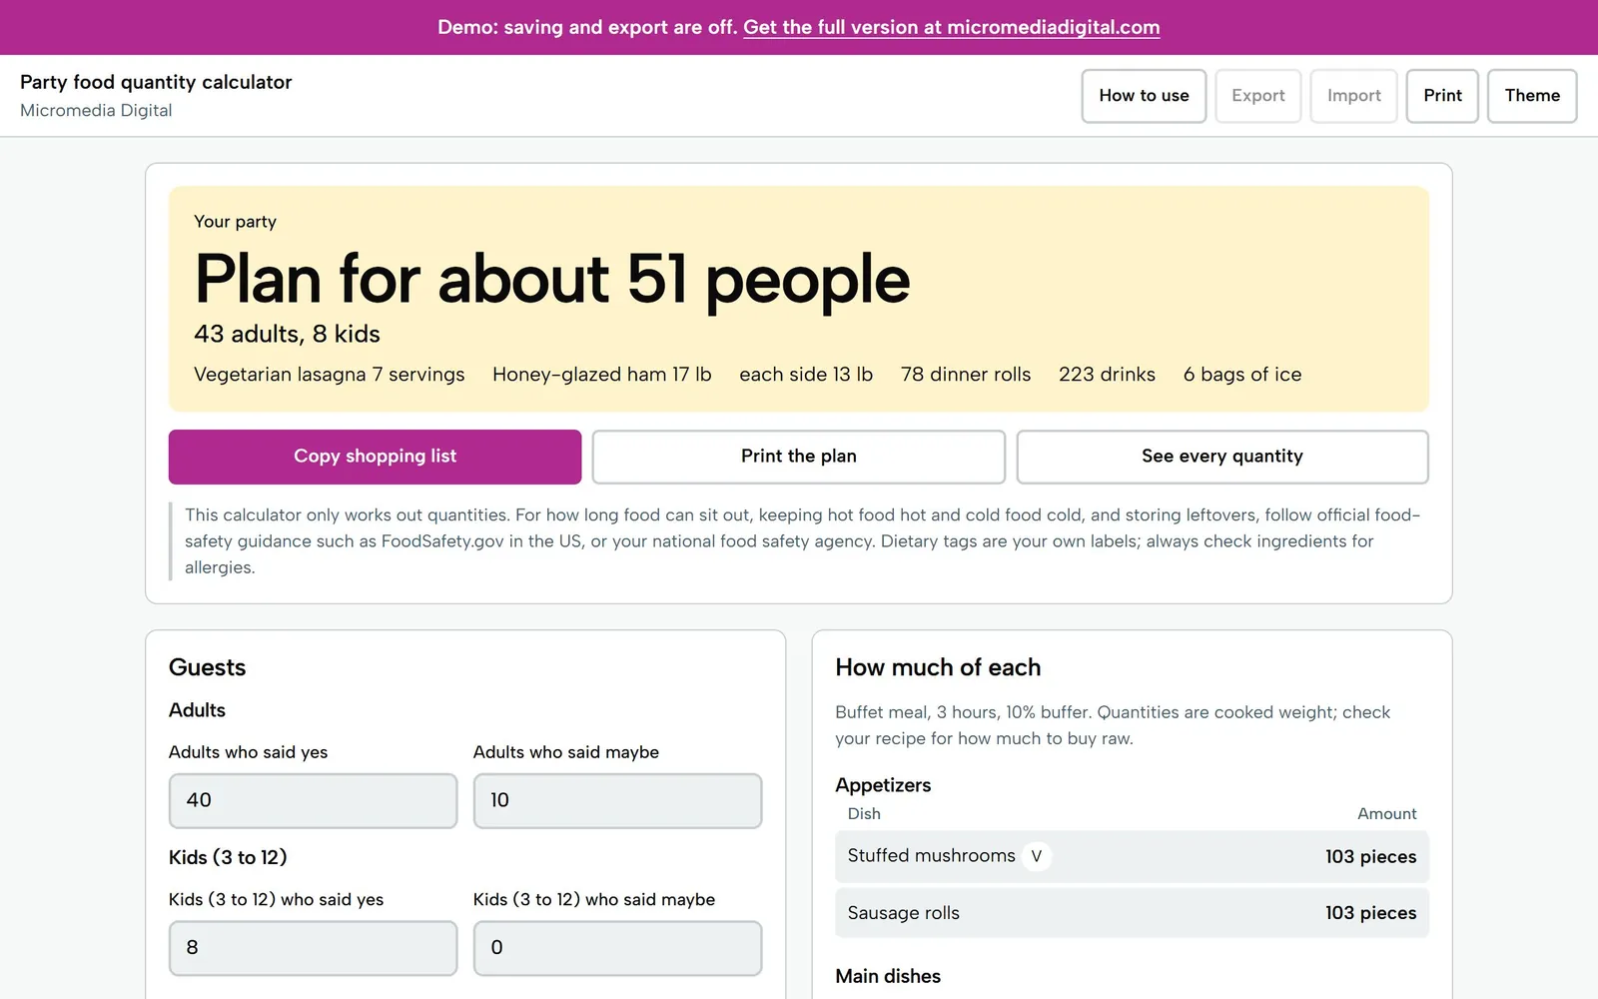Viewport: 1598px width, 999px height.
Task: Open See every quantity
Action: point(1222,457)
